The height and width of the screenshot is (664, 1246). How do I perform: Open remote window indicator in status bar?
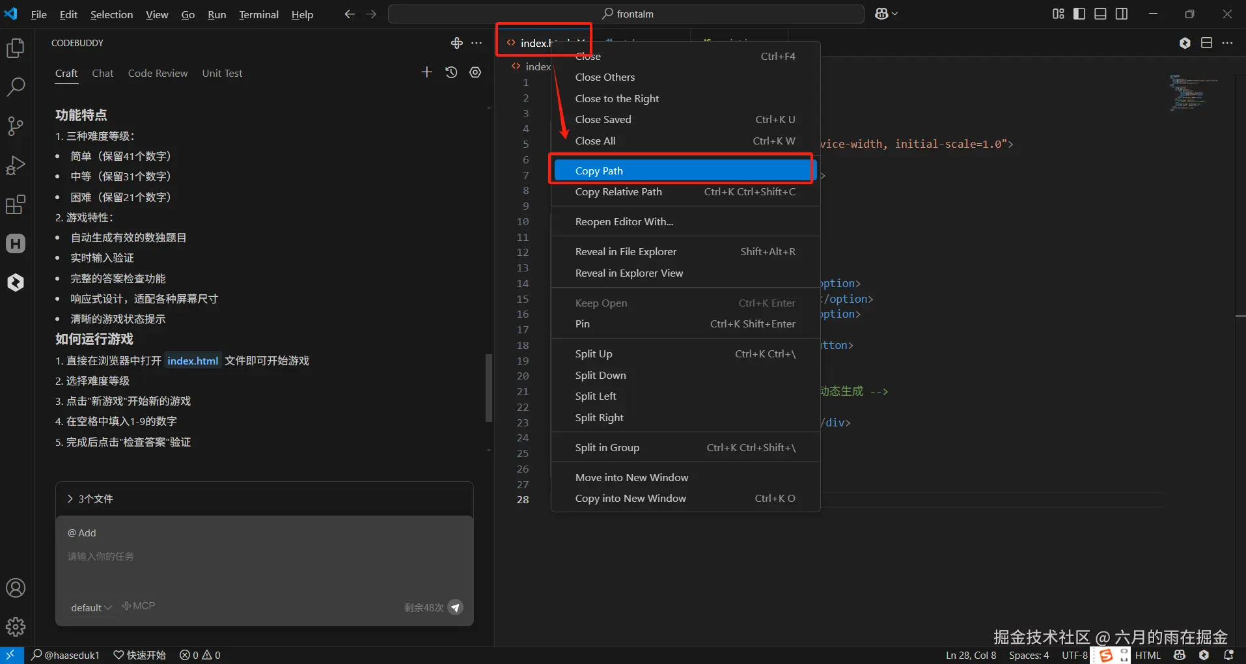click(11, 655)
